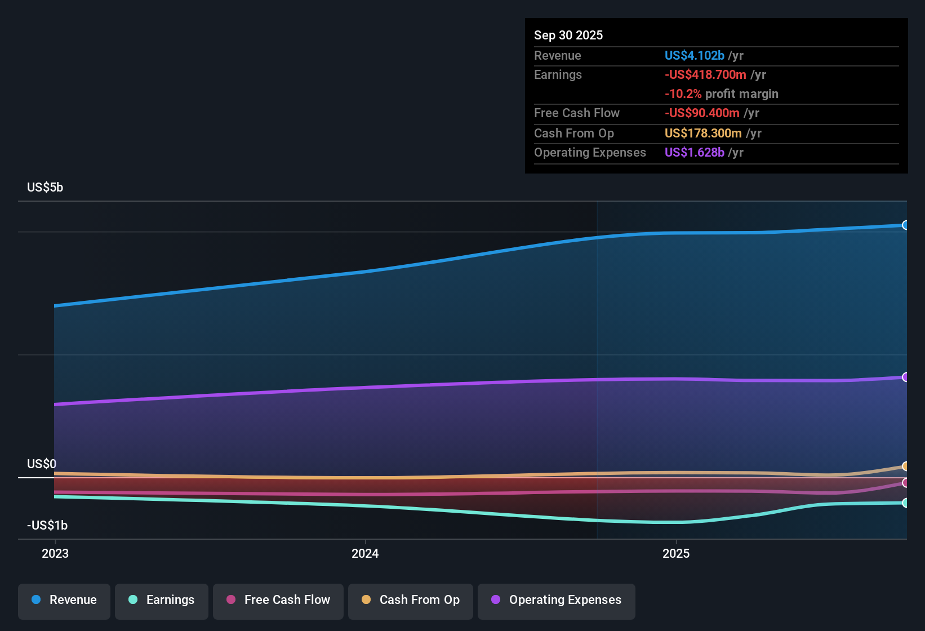Click the teal Earnings endpoint marker

pos(905,503)
